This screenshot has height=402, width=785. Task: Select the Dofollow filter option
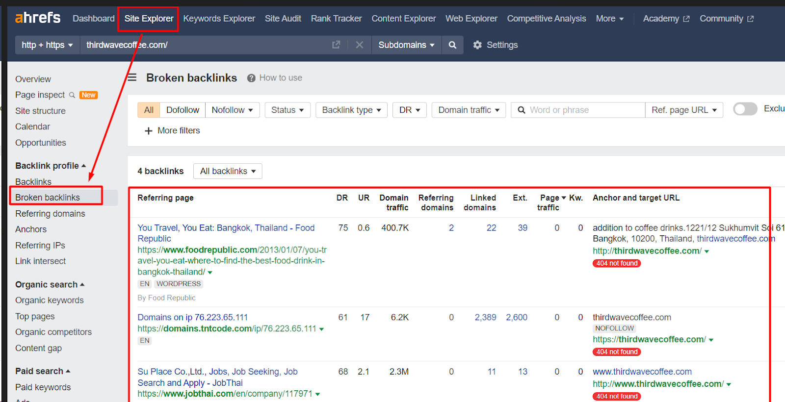[183, 110]
